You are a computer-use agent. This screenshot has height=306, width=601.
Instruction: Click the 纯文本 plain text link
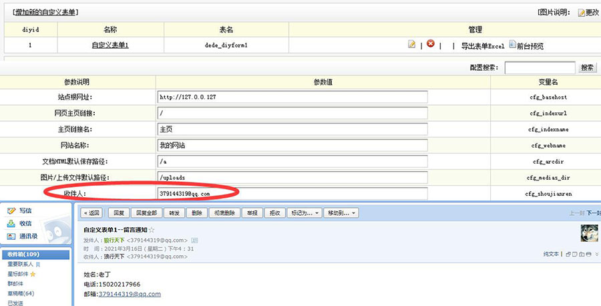coord(551,254)
